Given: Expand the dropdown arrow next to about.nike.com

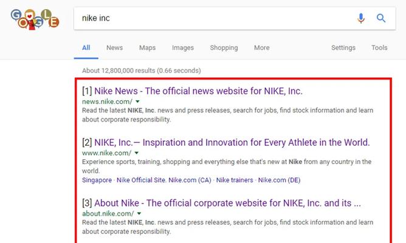Looking at the screenshot, I should (139, 213).
